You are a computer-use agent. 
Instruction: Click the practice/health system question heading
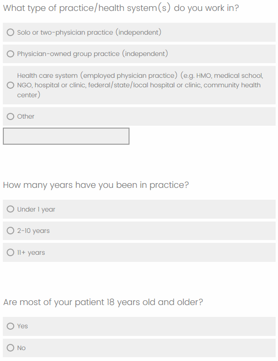click(x=121, y=8)
